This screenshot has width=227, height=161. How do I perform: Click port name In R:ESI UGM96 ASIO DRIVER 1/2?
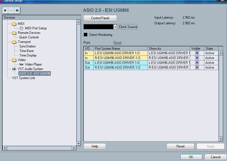[120, 58]
